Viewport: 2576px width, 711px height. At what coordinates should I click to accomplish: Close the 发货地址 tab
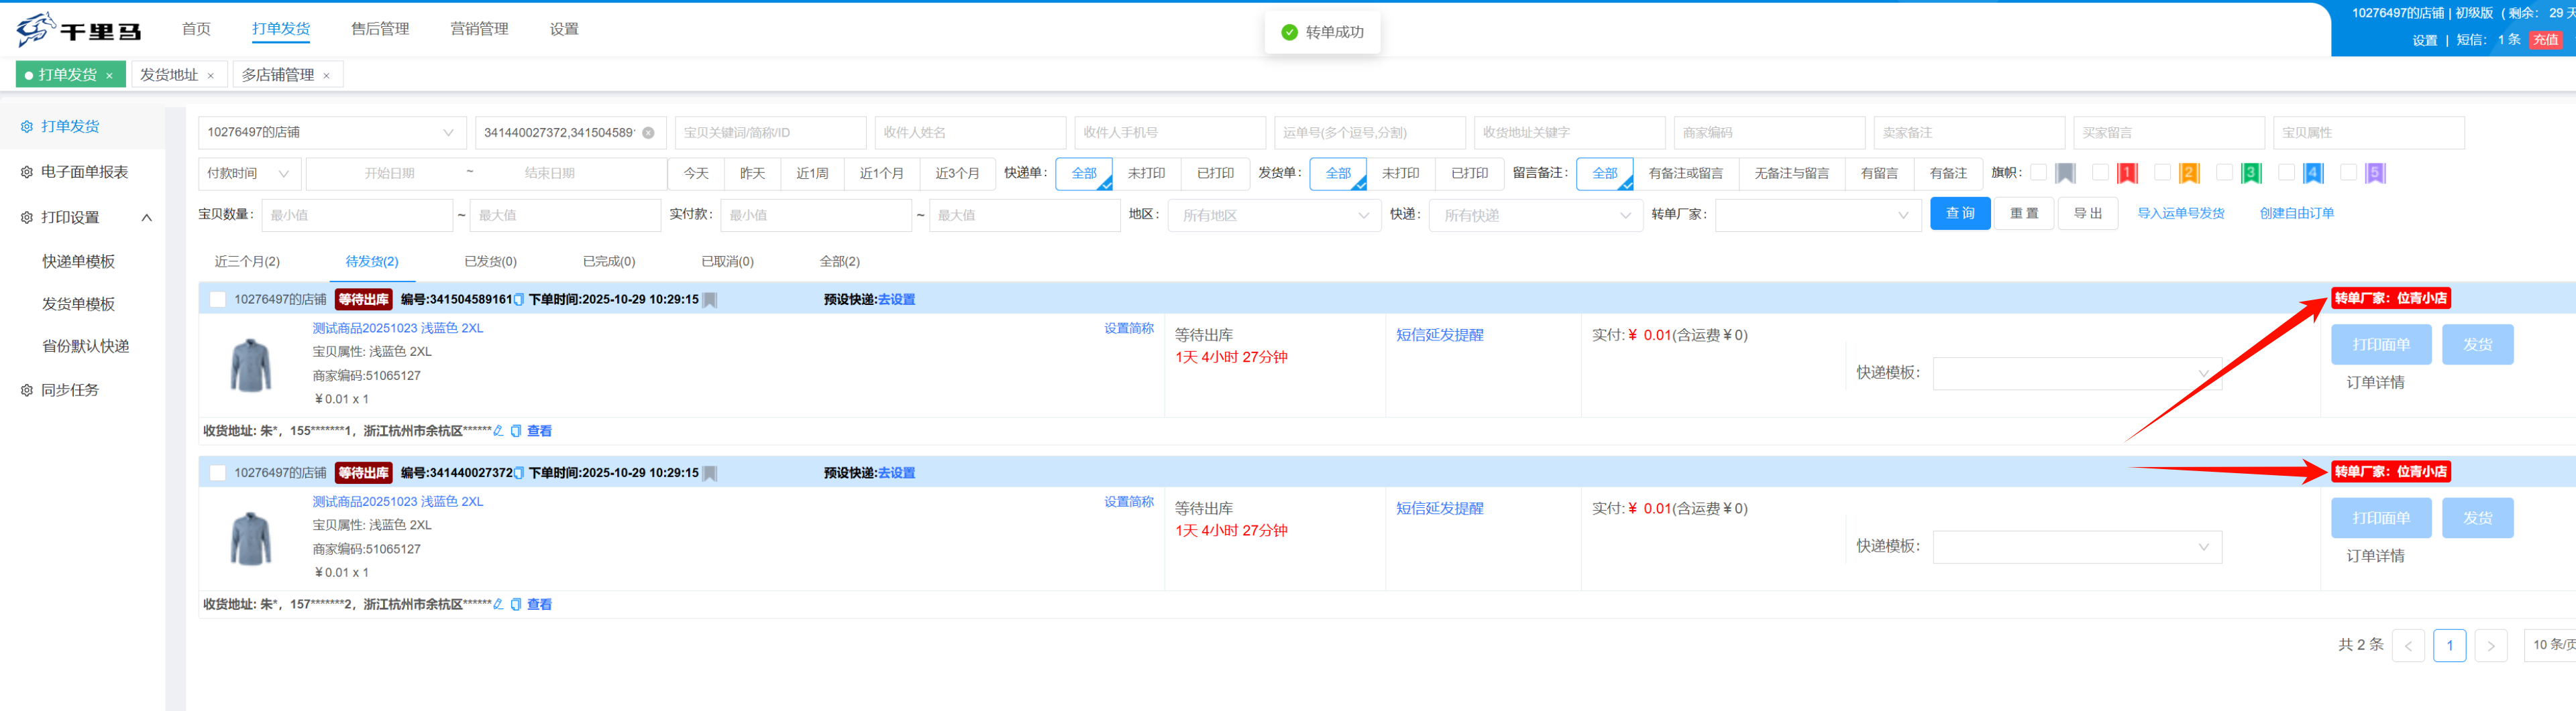tap(211, 76)
